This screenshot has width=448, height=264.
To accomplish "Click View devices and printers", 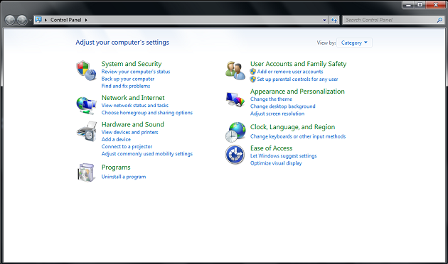I will tap(129, 132).
